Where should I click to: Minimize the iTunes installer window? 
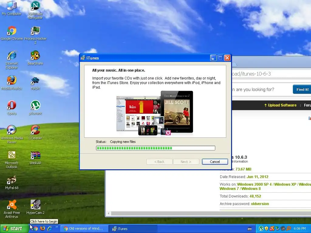coord(213,58)
